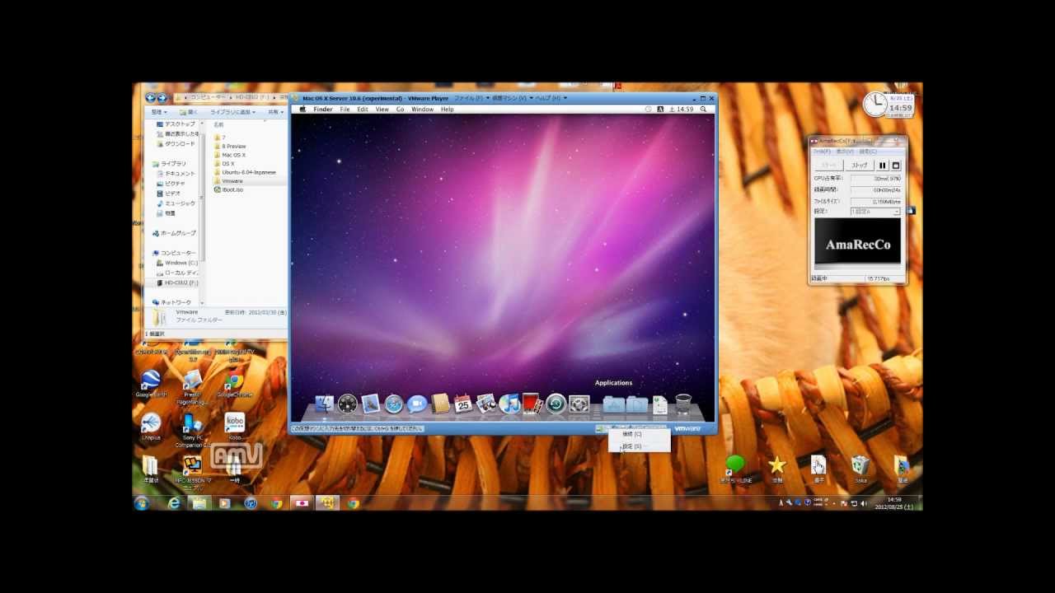Click the Explorer forward navigation arrow
This screenshot has height=593, width=1055.
(x=162, y=97)
